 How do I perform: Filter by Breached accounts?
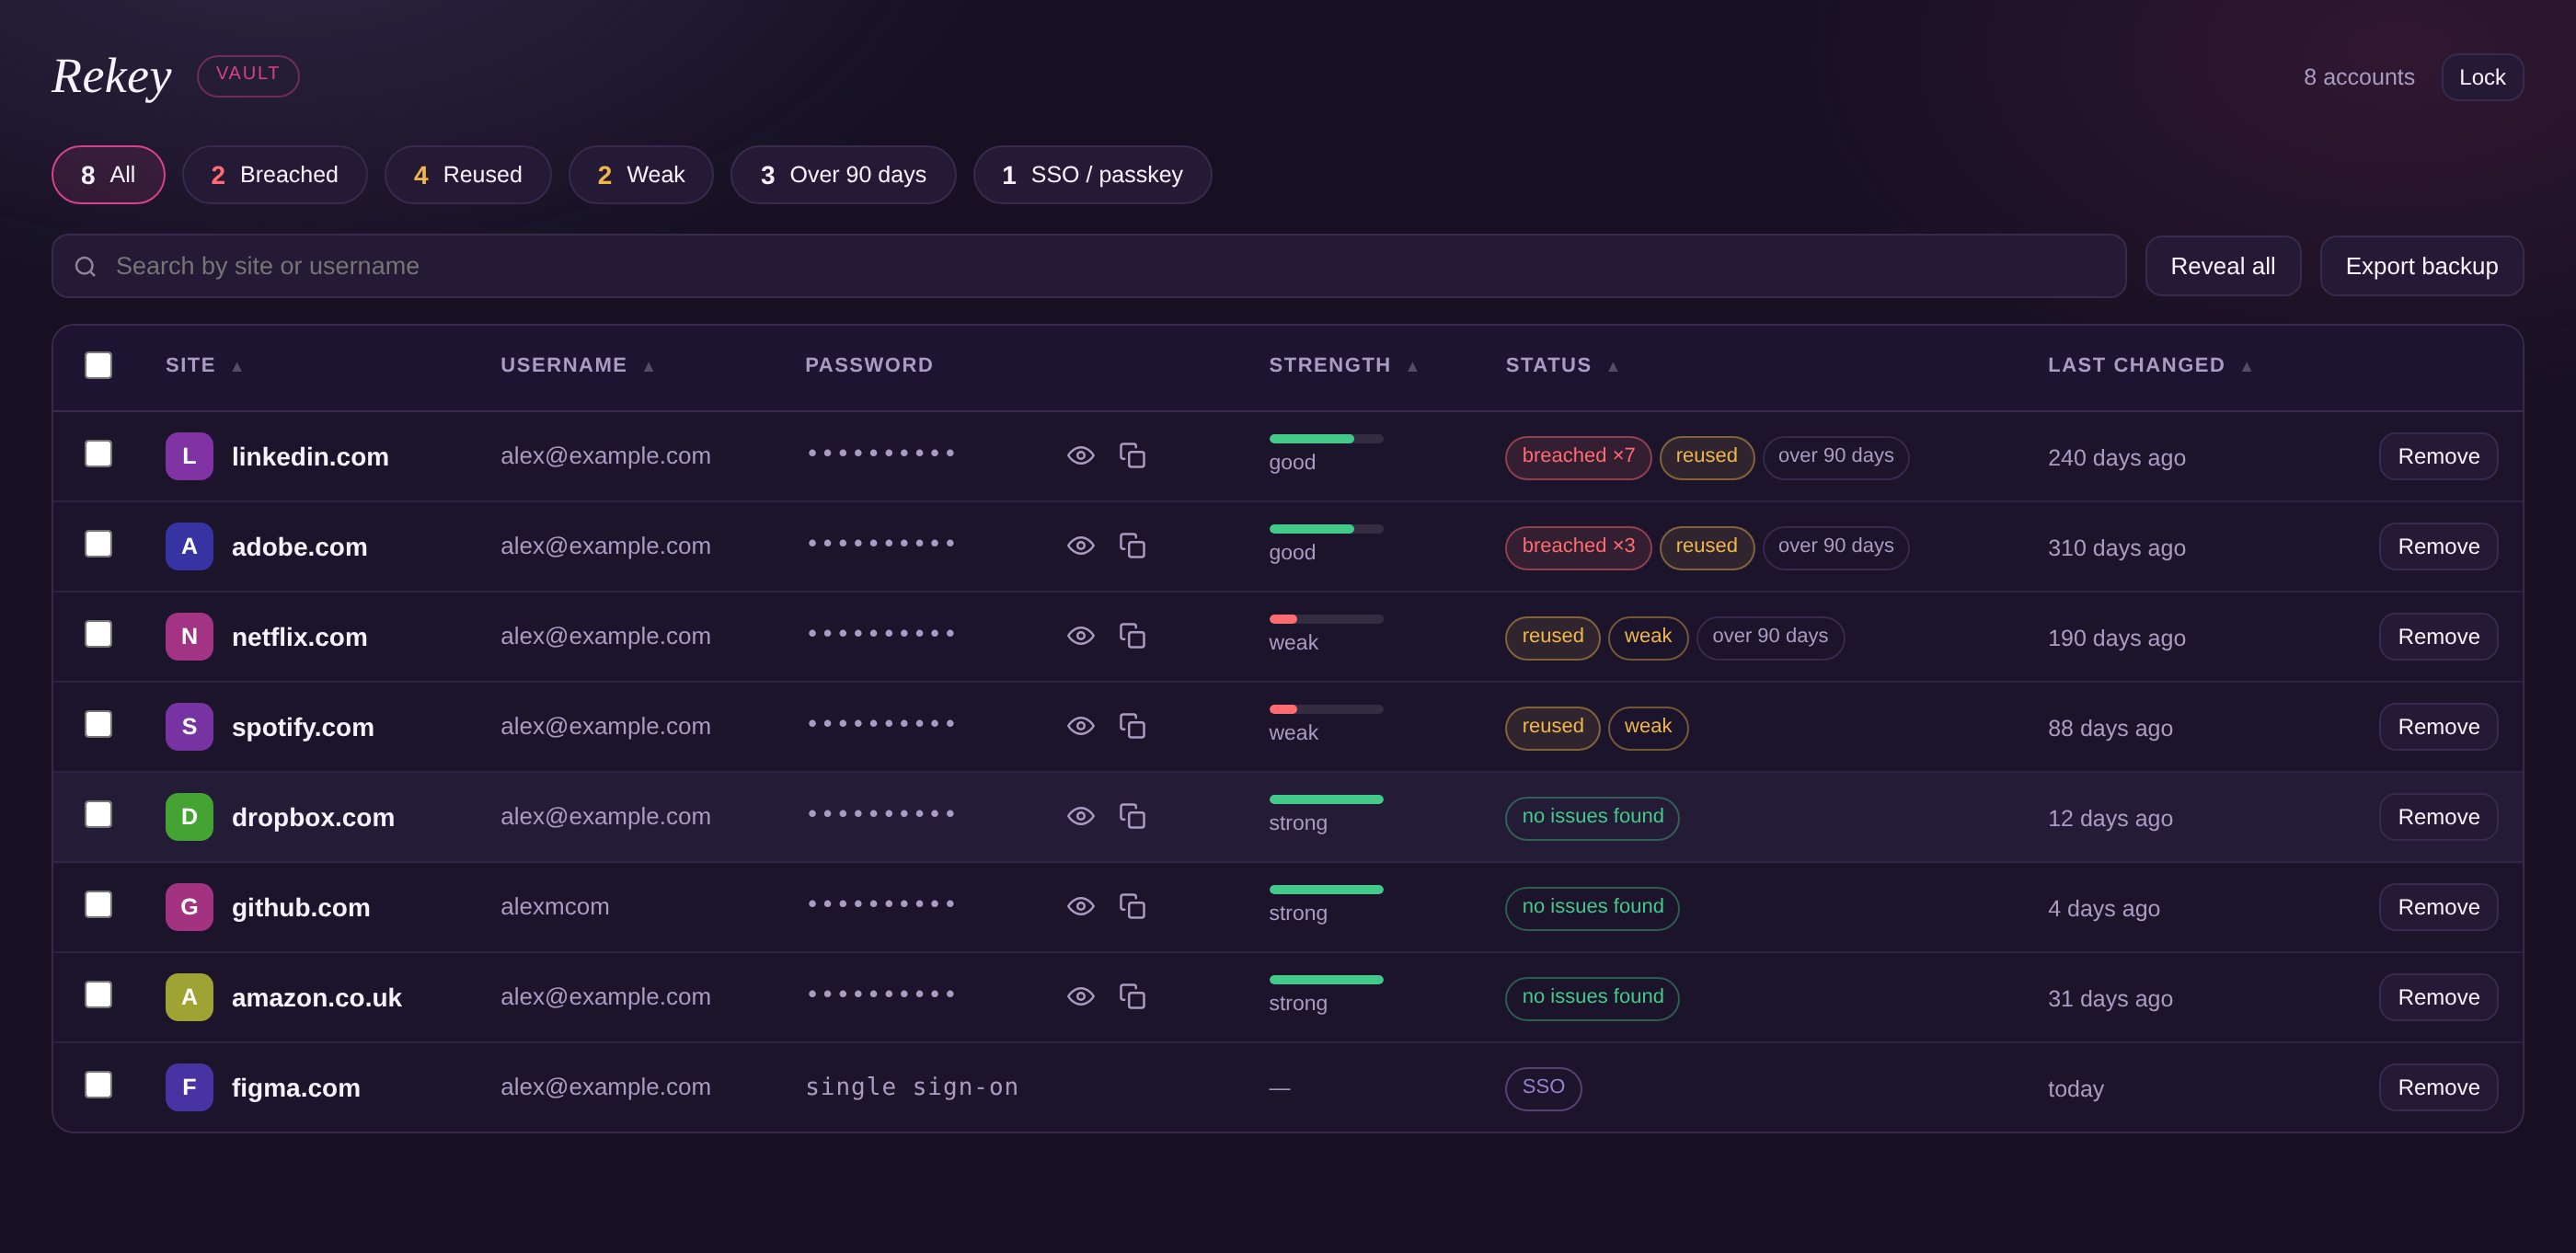pos(274,175)
